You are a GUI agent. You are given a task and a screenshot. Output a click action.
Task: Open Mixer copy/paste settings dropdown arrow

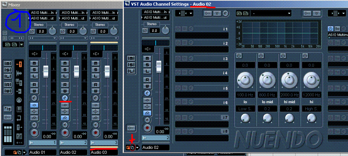pyautogui.click(x=24, y=153)
